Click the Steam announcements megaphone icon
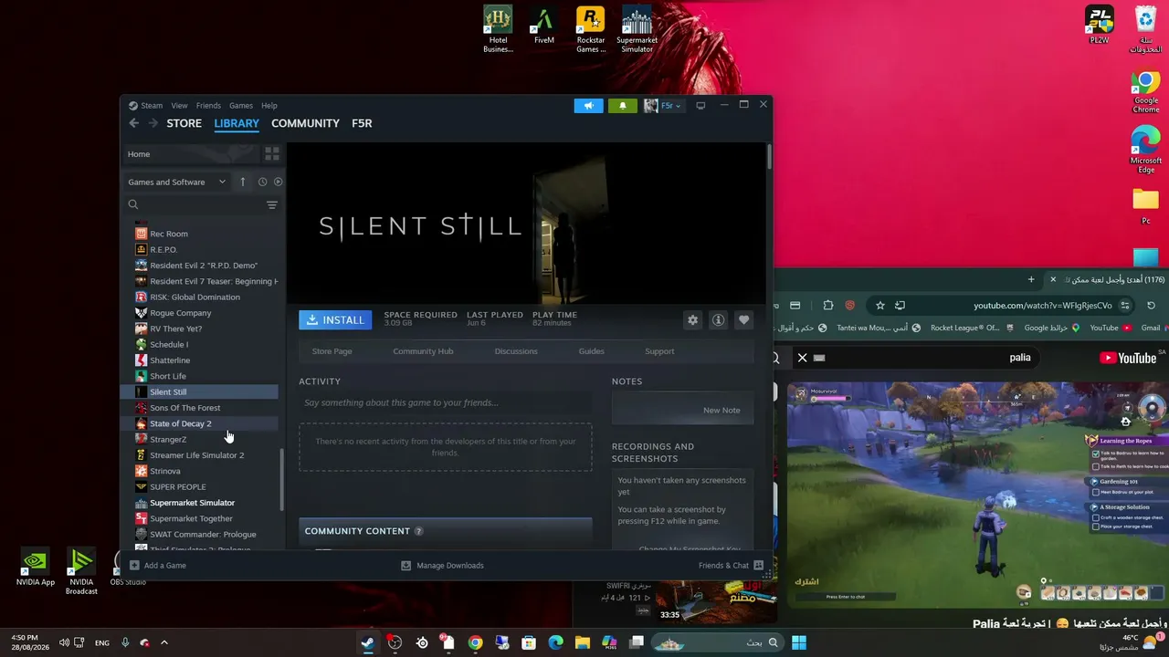The image size is (1169, 657). click(588, 106)
